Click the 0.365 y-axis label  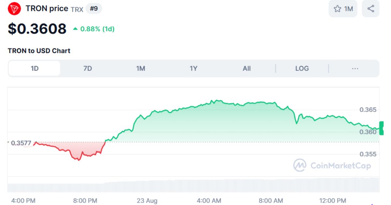368,110
